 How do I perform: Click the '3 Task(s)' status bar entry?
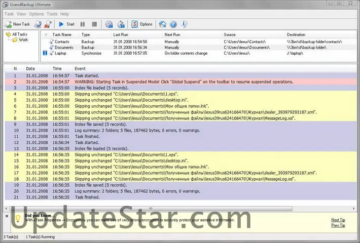point(11,237)
